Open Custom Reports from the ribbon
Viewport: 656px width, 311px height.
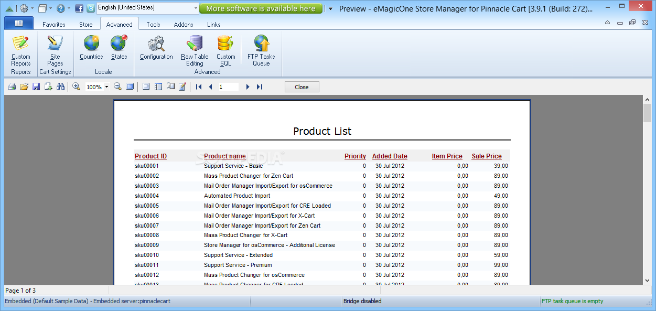(x=21, y=50)
